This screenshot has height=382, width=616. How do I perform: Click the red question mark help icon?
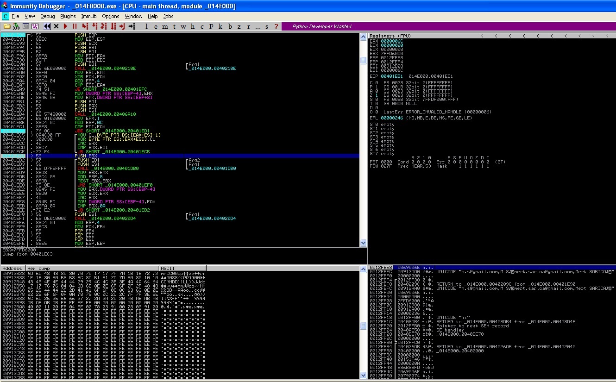coord(276,26)
